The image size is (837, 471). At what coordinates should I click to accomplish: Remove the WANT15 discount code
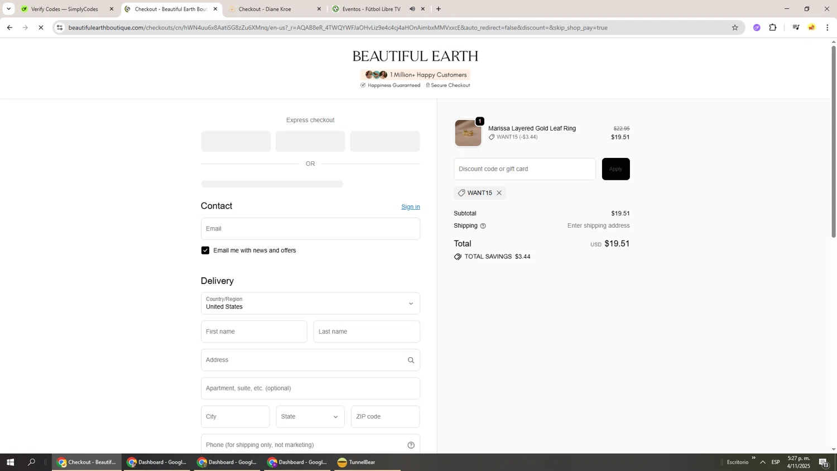(499, 193)
